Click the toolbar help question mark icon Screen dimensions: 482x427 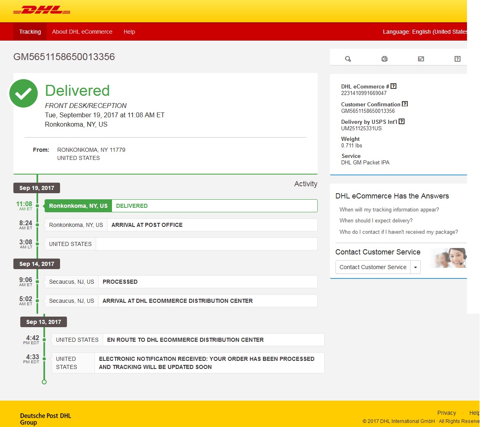457,59
